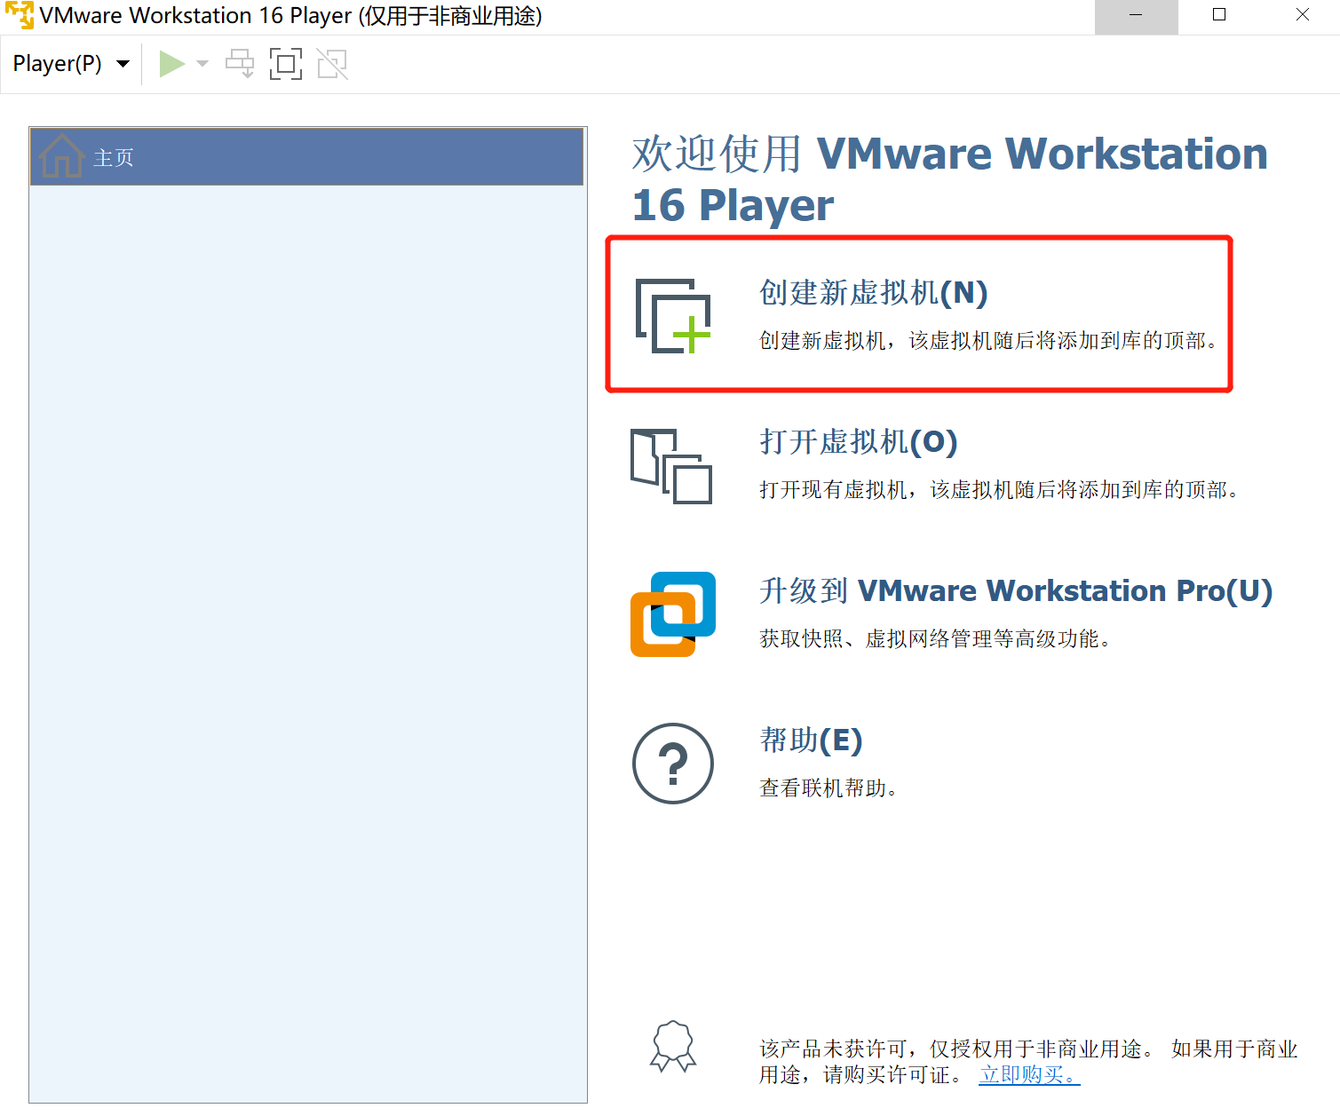Click 打开虚拟机(O) heading
The width and height of the screenshot is (1340, 1116).
(858, 442)
